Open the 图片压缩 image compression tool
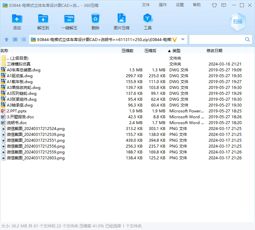The height and width of the screenshot is (230, 255). pos(122,18)
